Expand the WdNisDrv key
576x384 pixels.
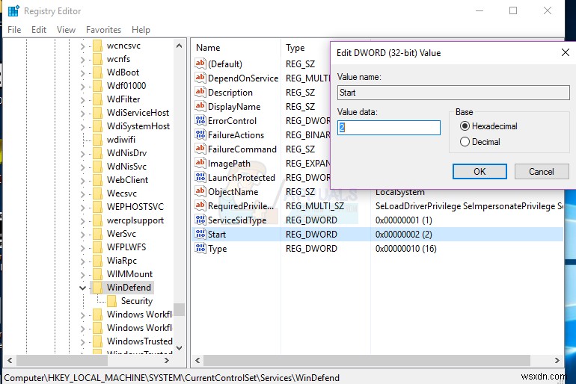pyautogui.click(x=82, y=154)
